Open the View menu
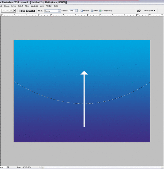Viewport: 164px width, 169px height. 42,6
